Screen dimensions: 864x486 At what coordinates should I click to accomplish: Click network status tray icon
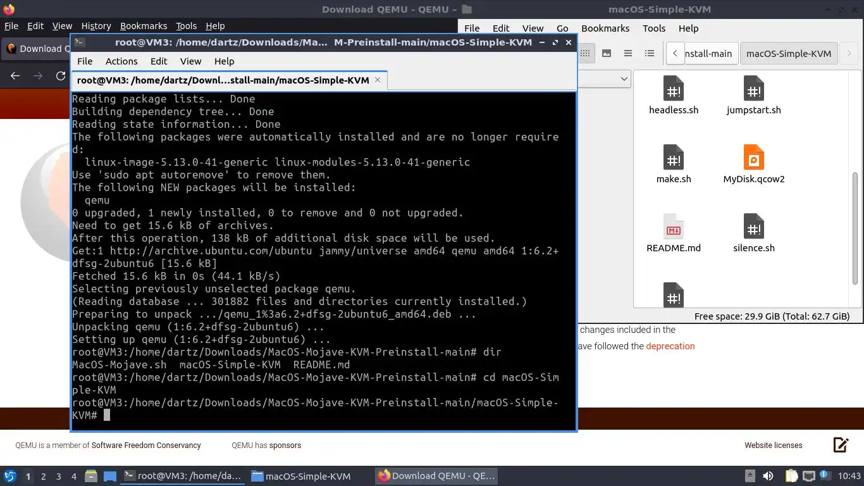click(809, 476)
